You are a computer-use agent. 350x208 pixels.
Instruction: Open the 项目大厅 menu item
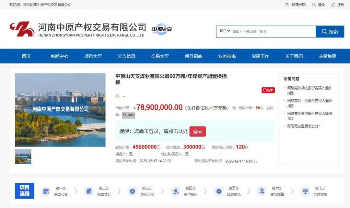(93, 56)
